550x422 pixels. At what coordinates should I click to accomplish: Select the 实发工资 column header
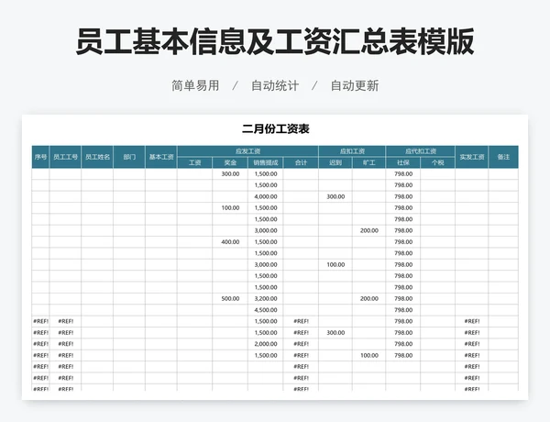(x=472, y=157)
